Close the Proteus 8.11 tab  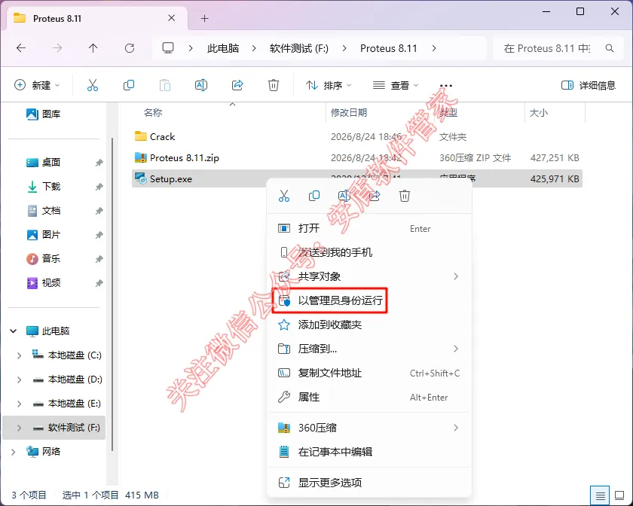(x=172, y=18)
